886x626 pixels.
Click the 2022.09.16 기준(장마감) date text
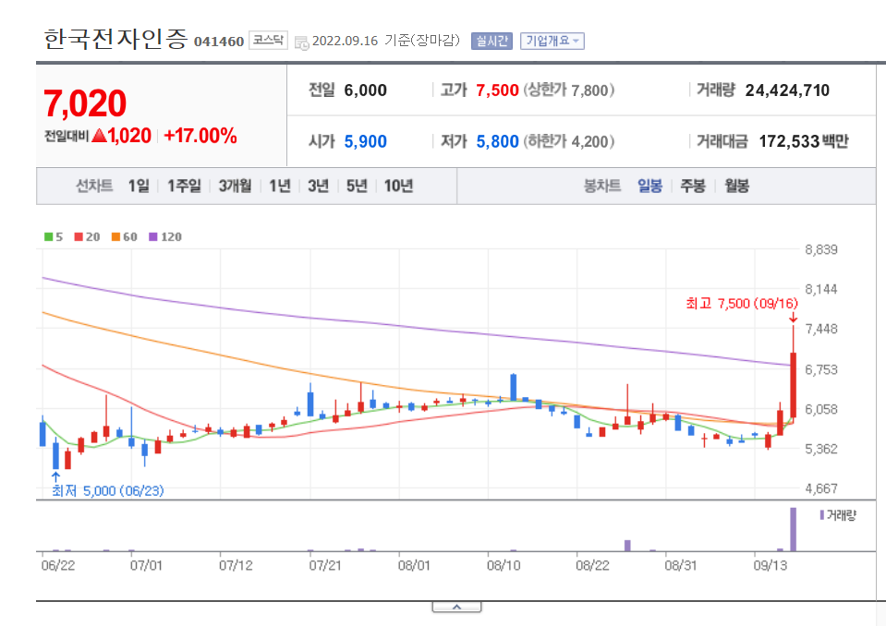tap(386, 41)
